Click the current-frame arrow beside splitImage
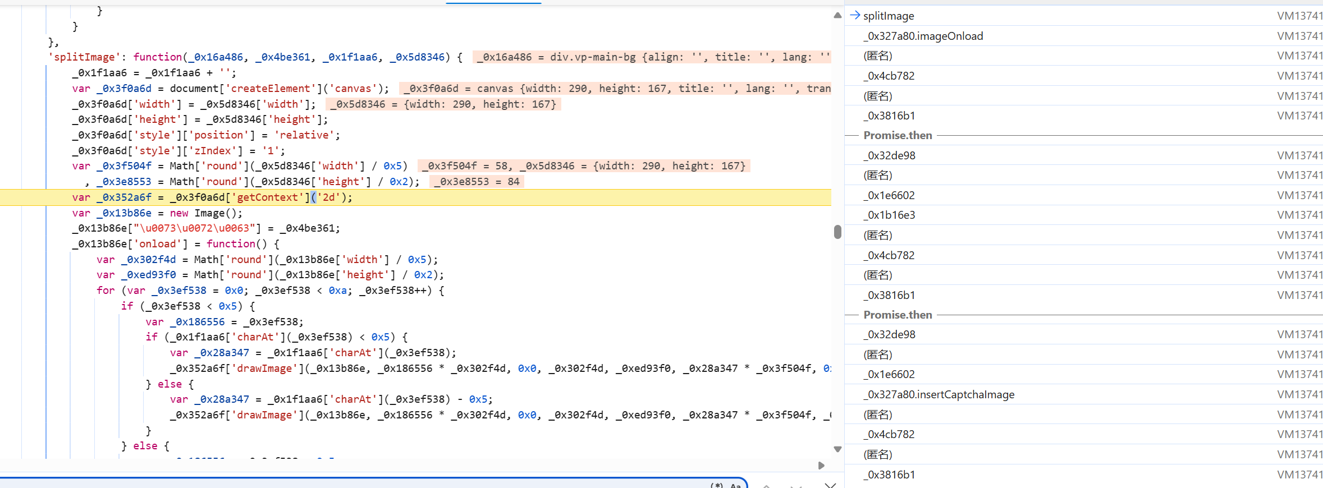 855,15
